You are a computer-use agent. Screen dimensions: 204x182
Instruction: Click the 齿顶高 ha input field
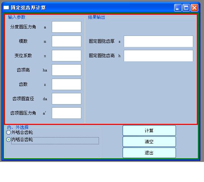pos(67,70)
